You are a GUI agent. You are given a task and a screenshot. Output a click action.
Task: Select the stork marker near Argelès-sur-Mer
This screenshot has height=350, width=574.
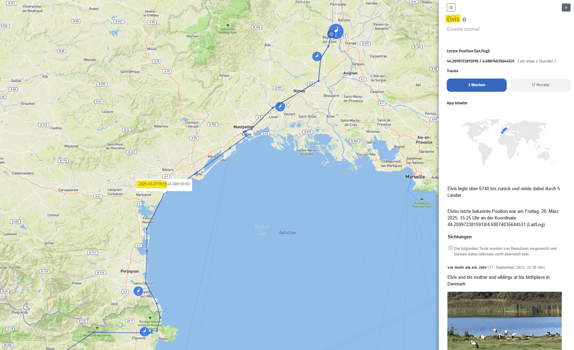pos(138,291)
